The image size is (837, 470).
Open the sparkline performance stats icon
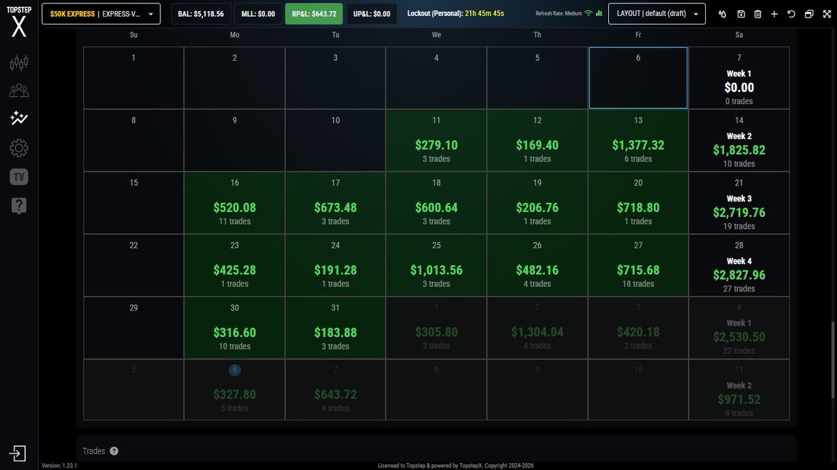tap(19, 119)
